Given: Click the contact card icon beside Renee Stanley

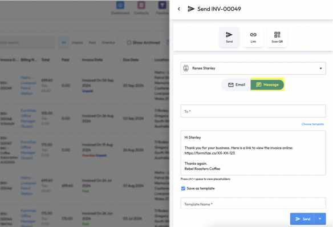Looking at the screenshot, I should click(x=186, y=68).
